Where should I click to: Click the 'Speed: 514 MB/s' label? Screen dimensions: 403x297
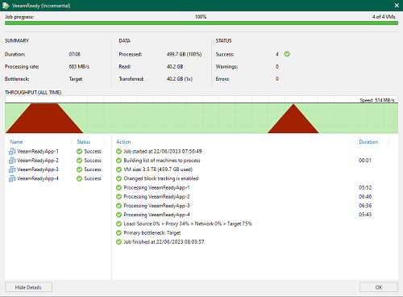[377, 100]
